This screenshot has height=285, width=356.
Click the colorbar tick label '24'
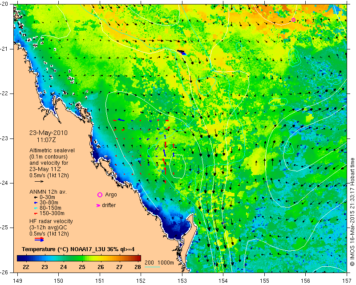pos(63,267)
